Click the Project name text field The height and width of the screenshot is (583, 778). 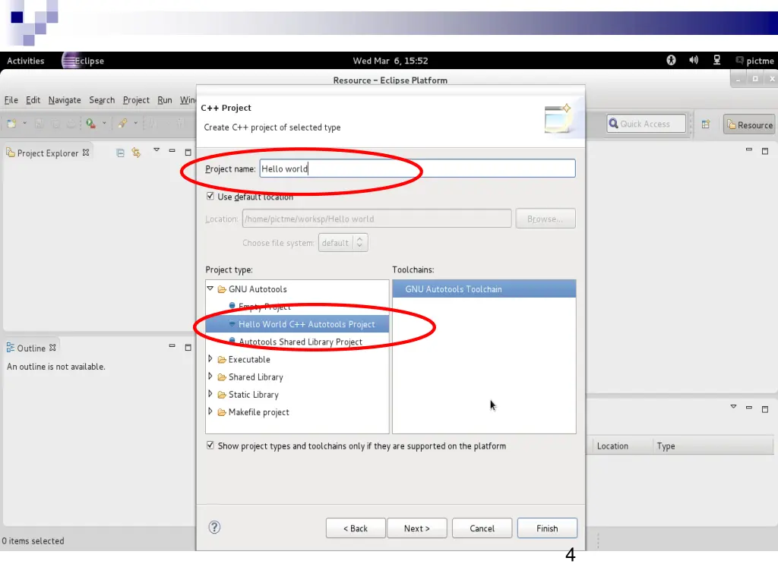(x=417, y=169)
